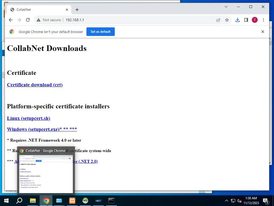Toggle the Chrome side panel
Viewport: 274px width, 206px height.
(246, 20)
